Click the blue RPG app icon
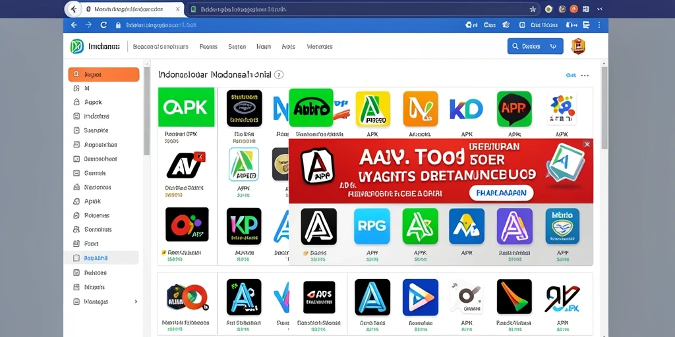Image resolution: width=675 pixels, height=337 pixels. point(372,226)
